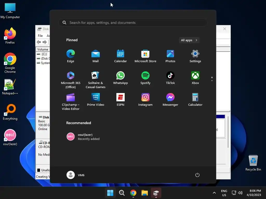Click the power button in Start menu

click(x=197, y=175)
